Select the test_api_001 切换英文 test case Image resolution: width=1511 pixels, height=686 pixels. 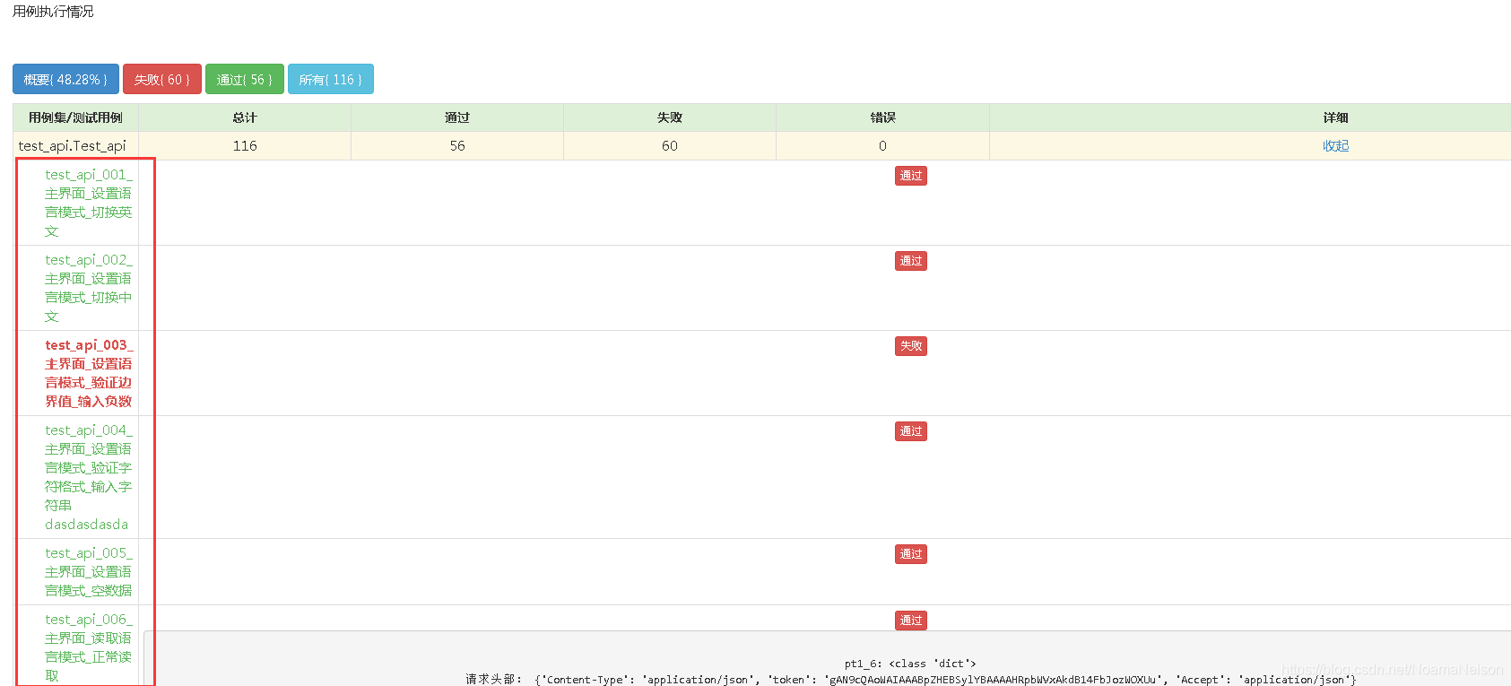[88, 203]
